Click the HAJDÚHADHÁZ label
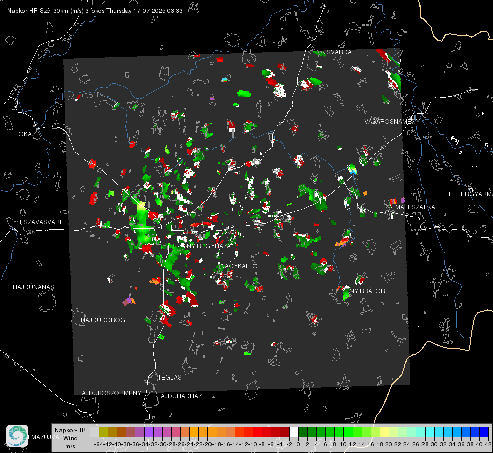The width and height of the screenshot is (493, 453). (179, 396)
